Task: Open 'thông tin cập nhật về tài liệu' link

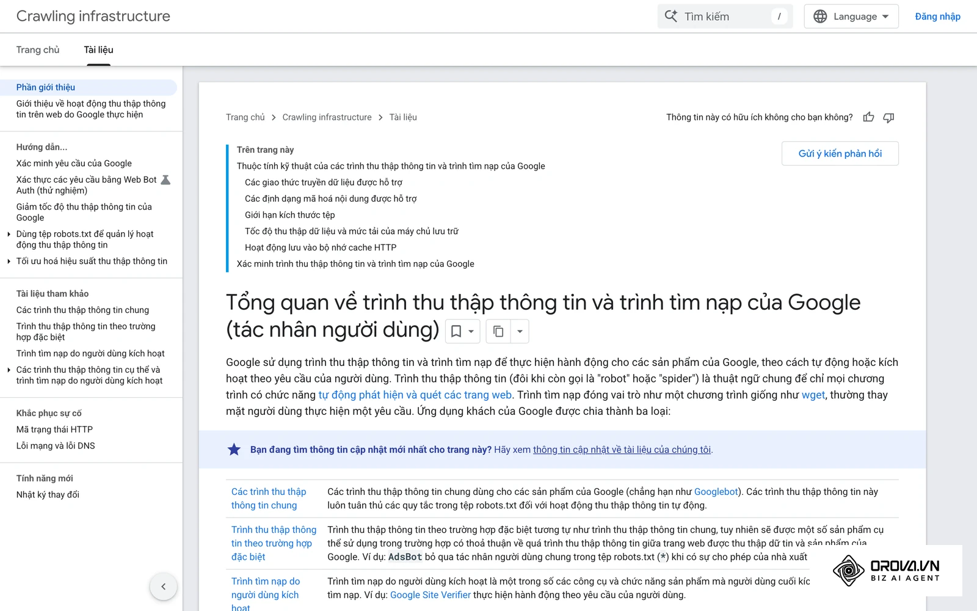Action: click(x=622, y=450)
